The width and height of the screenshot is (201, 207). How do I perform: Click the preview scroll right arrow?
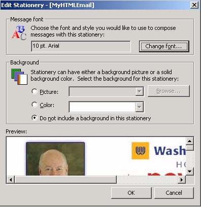tap(182, 180)
